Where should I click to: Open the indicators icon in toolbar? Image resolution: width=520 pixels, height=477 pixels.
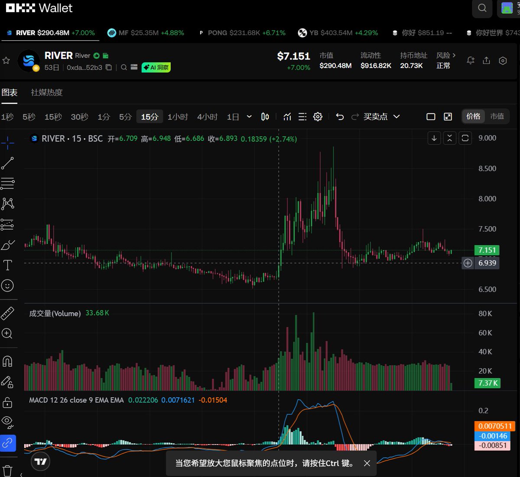pyautogui.click(x=287, y=117)
